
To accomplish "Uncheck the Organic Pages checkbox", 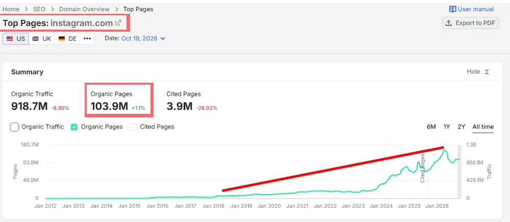I will click(74, 127).
